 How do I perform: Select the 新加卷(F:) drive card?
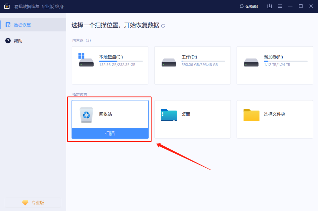click(x=275, y=65)
